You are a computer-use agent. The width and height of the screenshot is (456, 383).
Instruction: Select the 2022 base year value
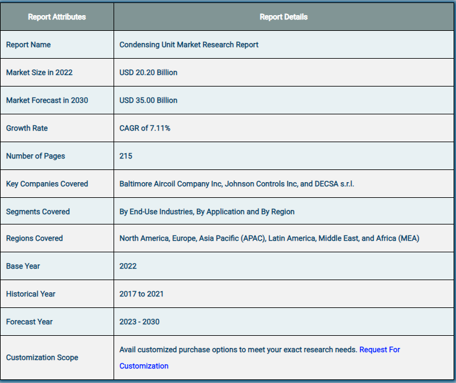point(128,266)
